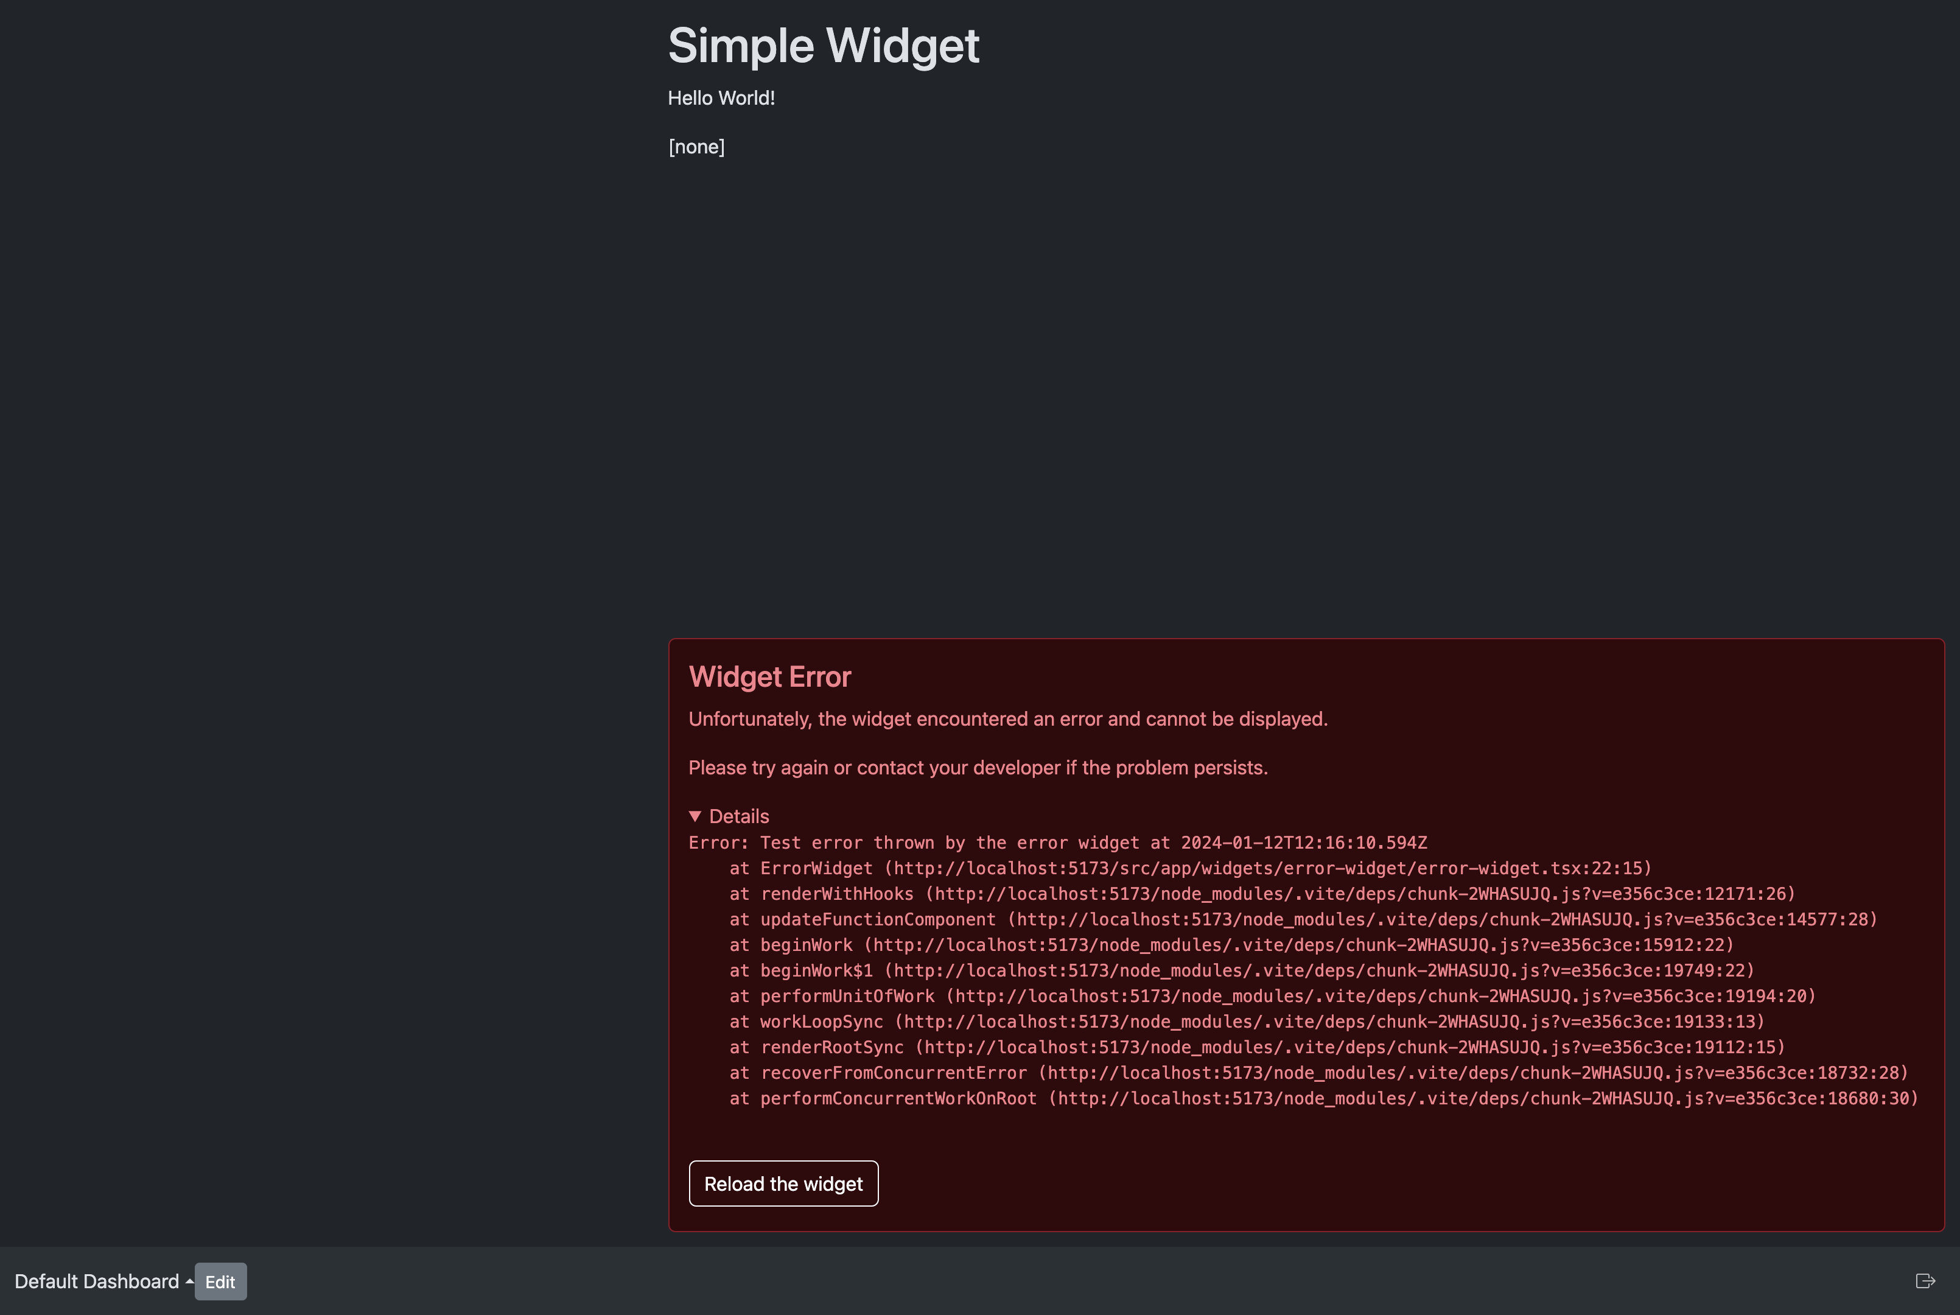This screenshot has height=1315, width=1960.
Task: Click the 'at performUnitOfWork' stack trace line
Action: tap(1273, 997)
